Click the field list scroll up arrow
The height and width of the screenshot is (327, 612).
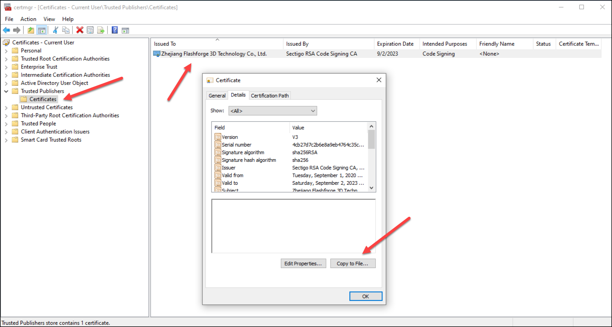(x=371, y=126)
